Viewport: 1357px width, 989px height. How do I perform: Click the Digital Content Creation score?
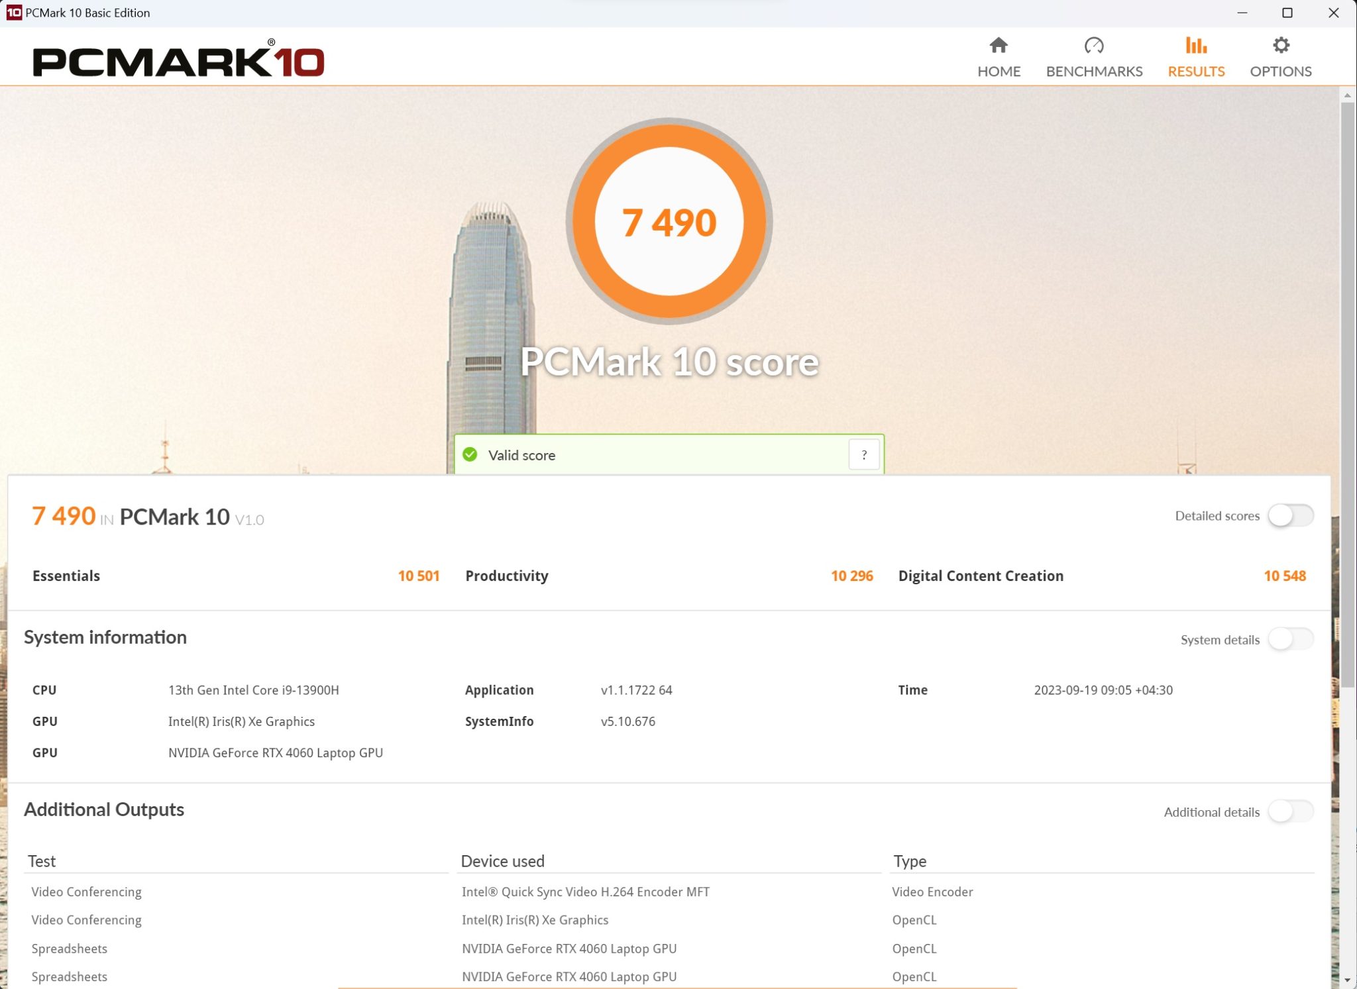click(x=1283, y=576)
